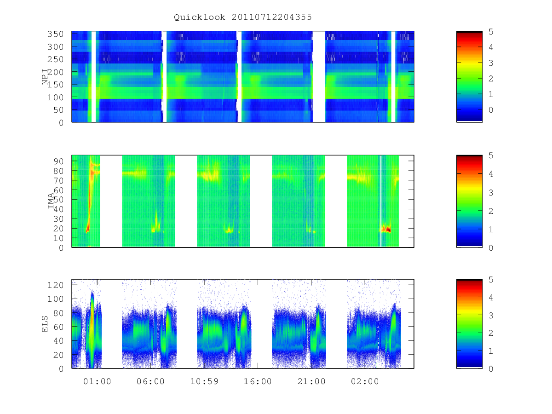This screenshot has width=552, height=414.
Task: Click the Quicklook 20110712204355 plot title
Action: pos(243,17)
